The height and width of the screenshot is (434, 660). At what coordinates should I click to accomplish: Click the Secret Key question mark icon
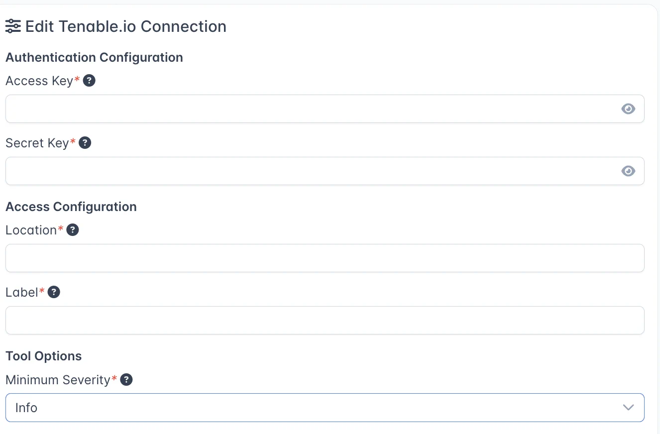[x=85, y=143]
